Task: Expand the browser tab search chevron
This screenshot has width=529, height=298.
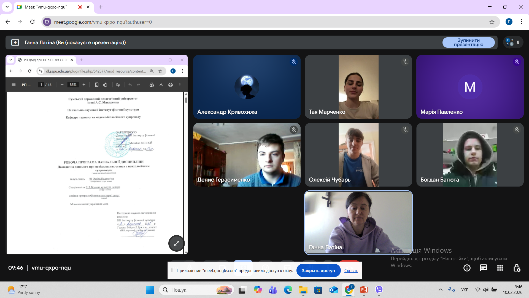Action: click(7, 7)
